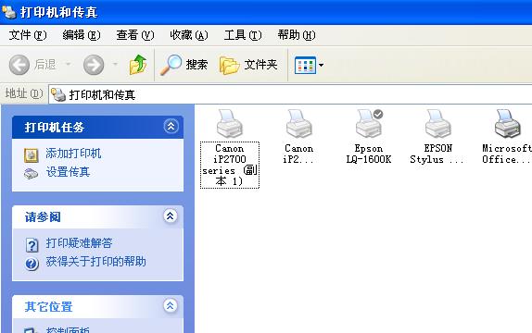The height and width of the screenshot is (333, 532).
Task: Open the Forward history dropdown arrow
Action: point(115,64)
